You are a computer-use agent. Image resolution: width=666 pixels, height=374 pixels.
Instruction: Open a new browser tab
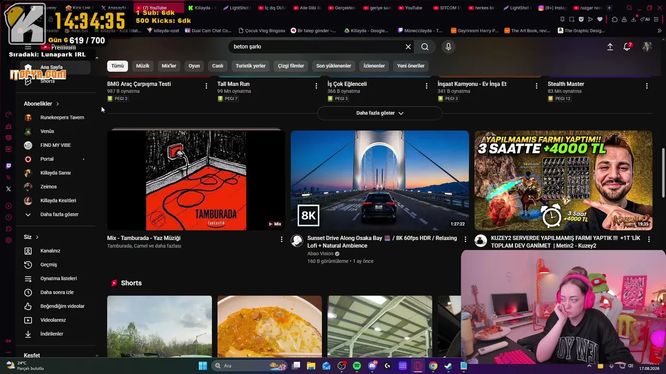click(609, 8)
